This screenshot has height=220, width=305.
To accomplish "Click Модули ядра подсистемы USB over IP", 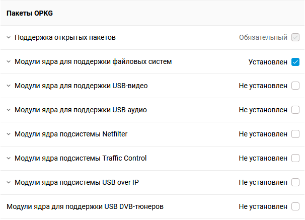I will (77, 182).
